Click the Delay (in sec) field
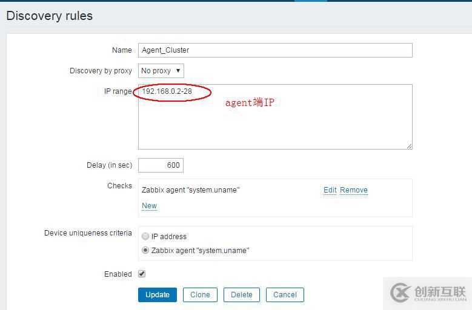Image resolution: width=472 pixels, height=310 pixels. pos(161,165)
